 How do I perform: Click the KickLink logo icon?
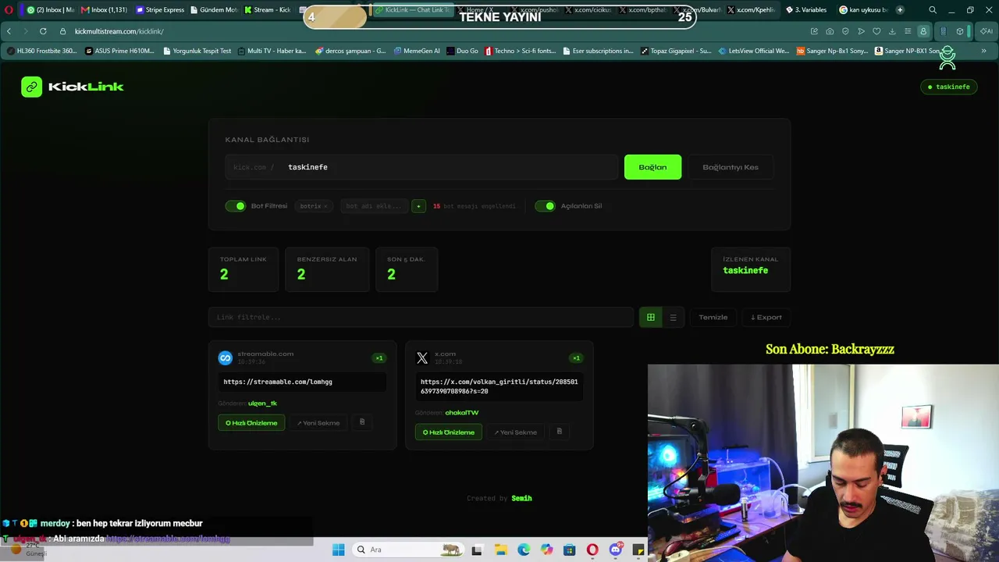pyautogui.click(x=31, y=87)
